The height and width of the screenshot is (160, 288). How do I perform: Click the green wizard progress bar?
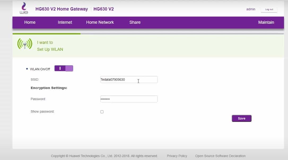point(46,34)
